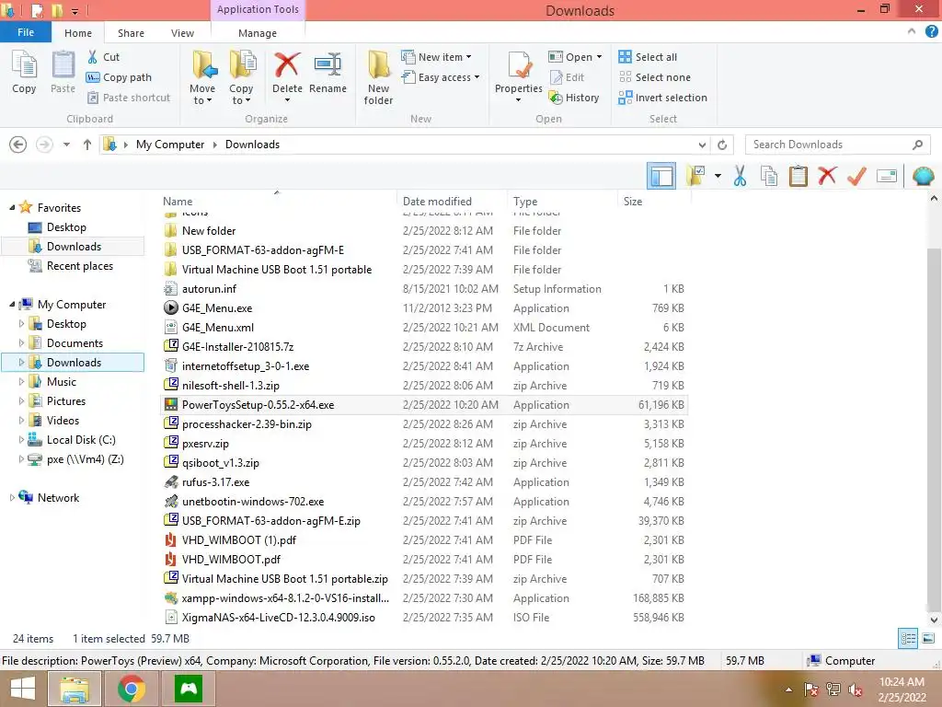Click the copy pages toolbar icon
This screenshot has height=707, width=942.
769,176
